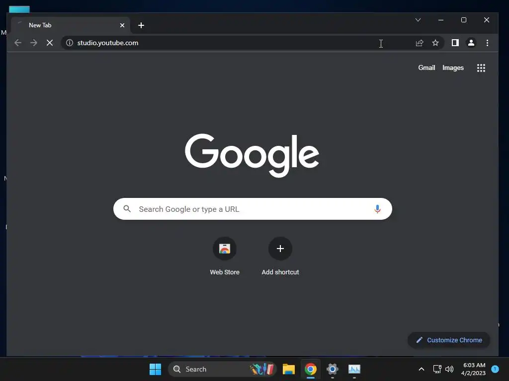Open the volume tray icon
This screenshot has height=381, width=509.
(449, 369)
